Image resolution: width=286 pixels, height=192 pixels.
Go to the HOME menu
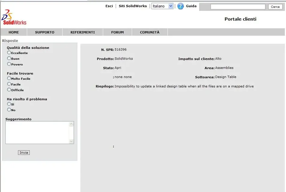tap(14, 32)
